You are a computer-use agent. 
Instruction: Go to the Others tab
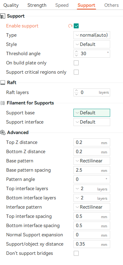tap(111, 5)
